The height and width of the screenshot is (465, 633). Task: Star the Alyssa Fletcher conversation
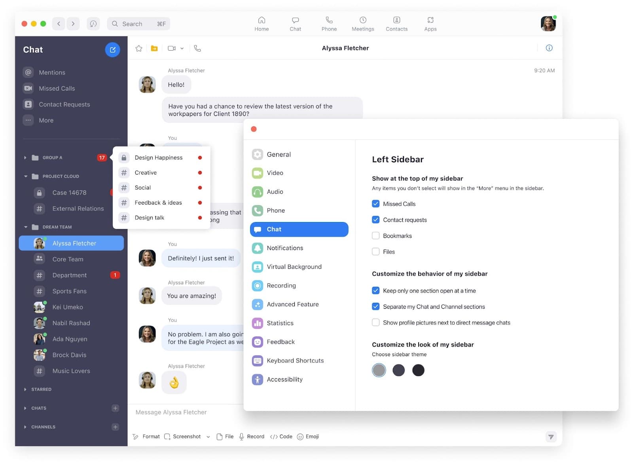tap(139, 48)
